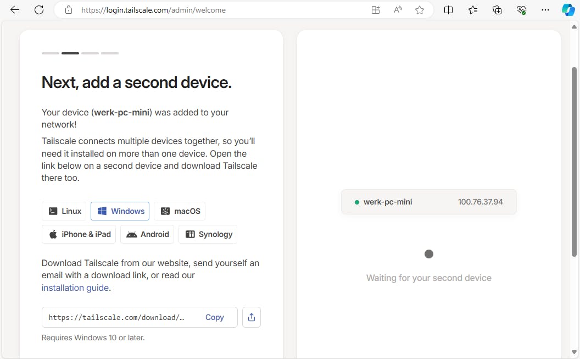
Task: Copy the Tailscale download link
Action: [x=214, y=317]
